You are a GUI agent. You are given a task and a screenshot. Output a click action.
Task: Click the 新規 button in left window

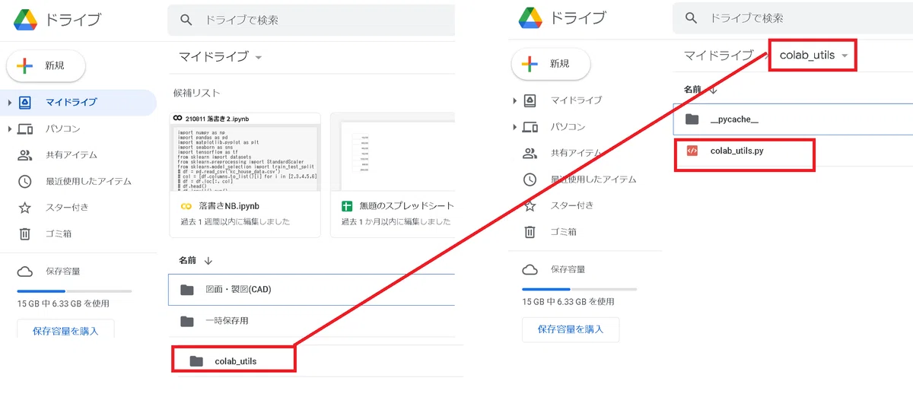(46, 66)
